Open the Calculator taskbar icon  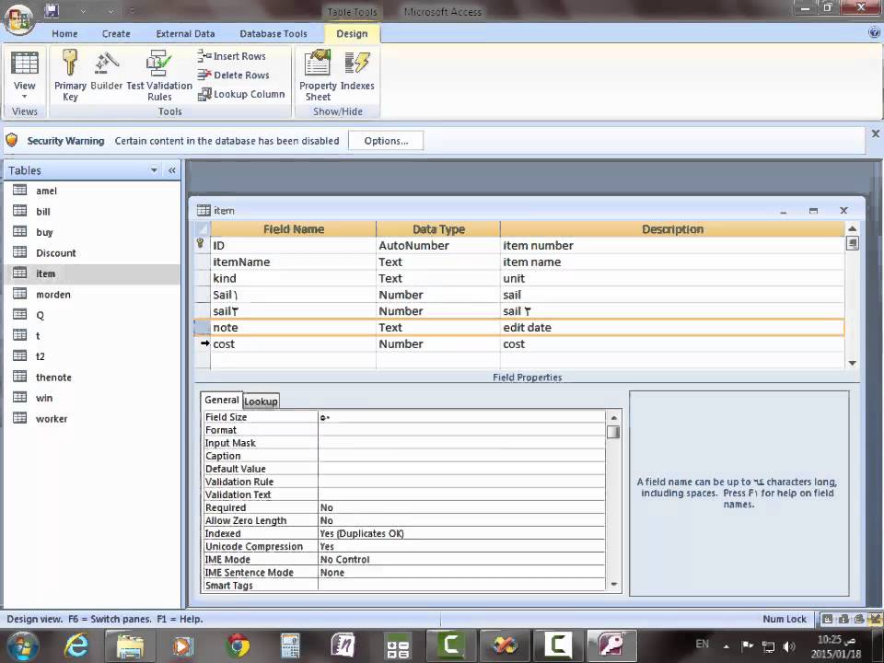tap(290, 646)
